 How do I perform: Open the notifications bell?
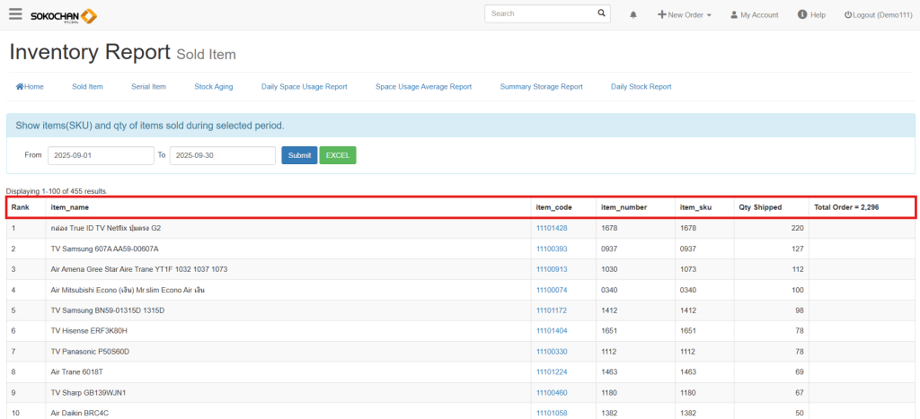(x=633, y=15)
